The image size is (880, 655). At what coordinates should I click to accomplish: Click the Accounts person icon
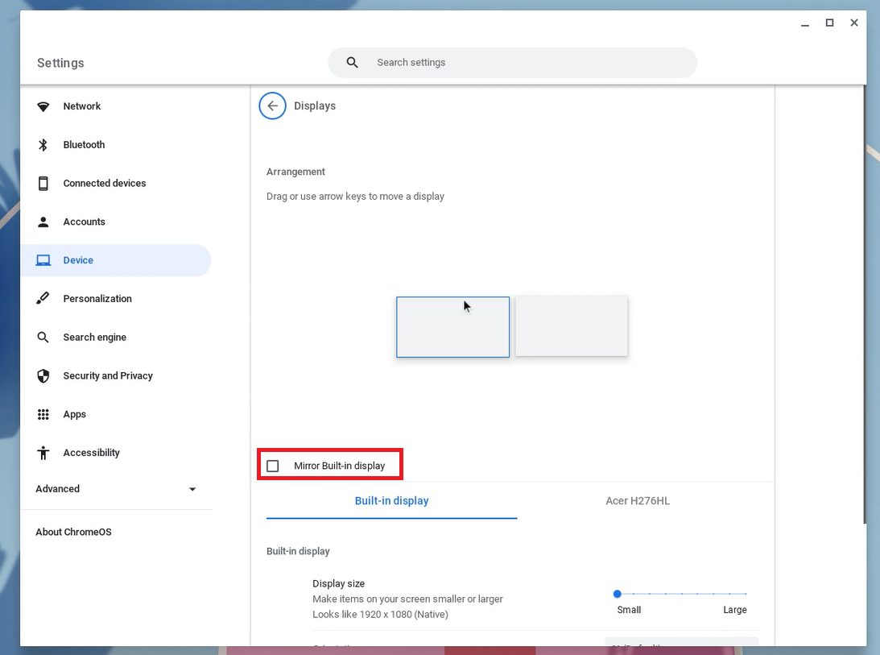pos(43,222)
